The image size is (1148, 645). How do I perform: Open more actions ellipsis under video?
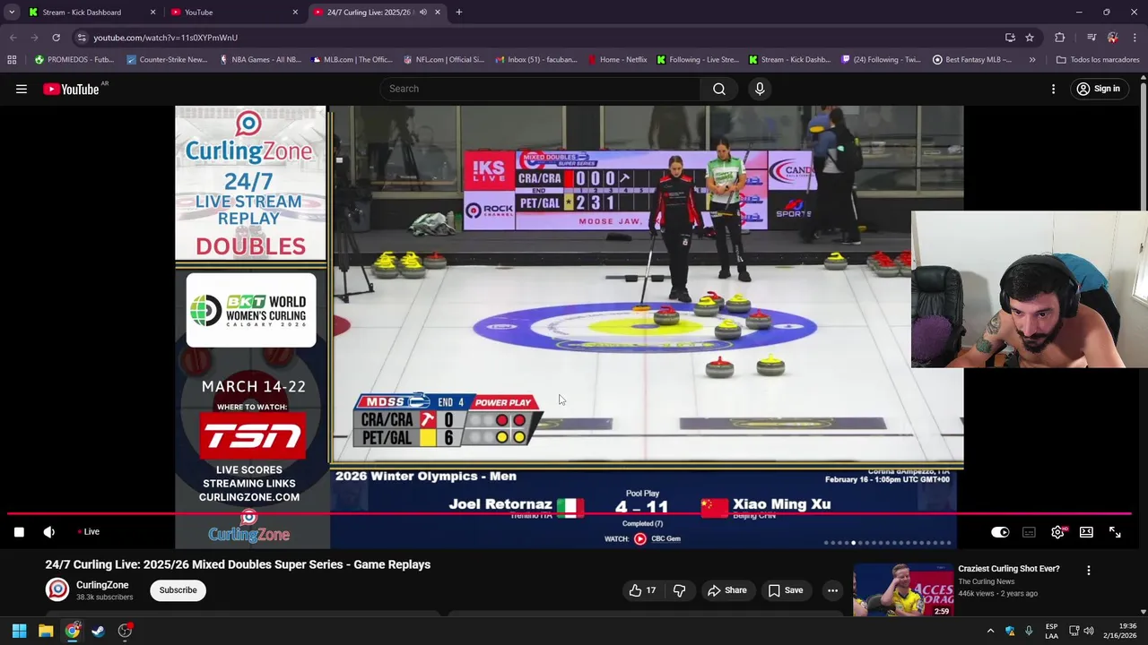pos(832,590)
